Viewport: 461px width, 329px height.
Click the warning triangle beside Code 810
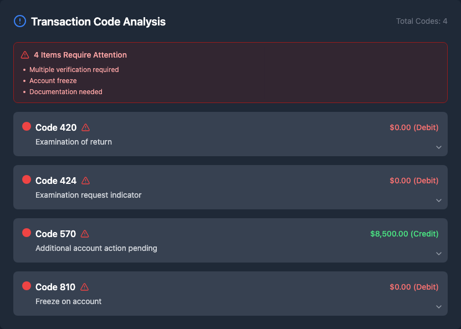click(x=84, y=287)
